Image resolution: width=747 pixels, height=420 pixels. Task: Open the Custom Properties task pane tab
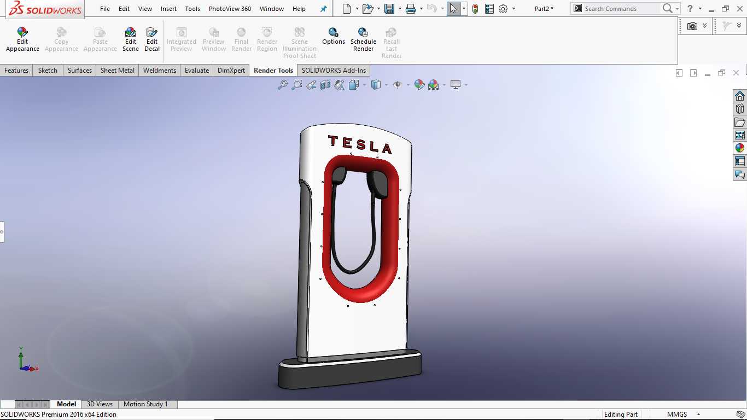coord(740,161)
